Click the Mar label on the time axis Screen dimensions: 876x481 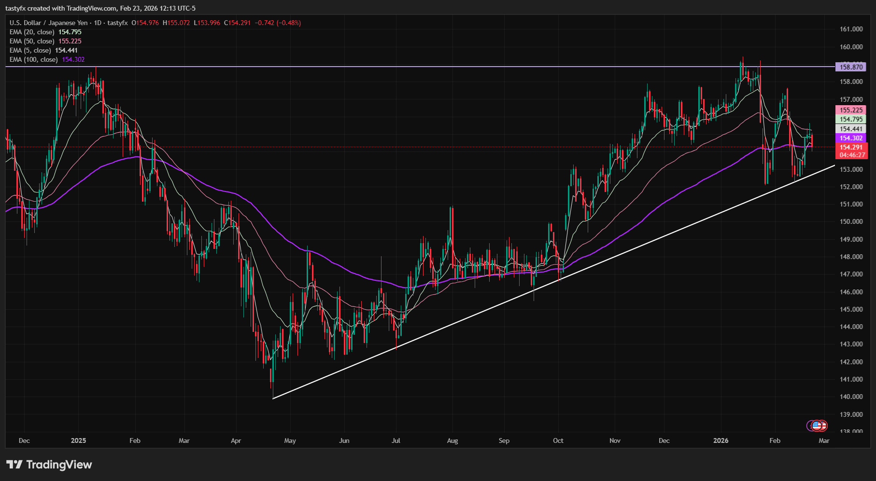click(x=823, y=440)
